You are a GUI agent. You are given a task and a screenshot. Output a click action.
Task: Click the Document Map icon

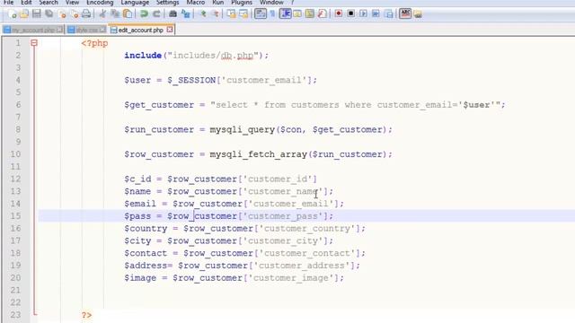[x=310, y=14]
